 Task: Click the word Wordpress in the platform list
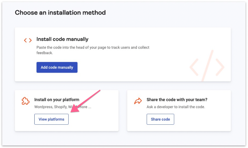[x=43, y=107]
